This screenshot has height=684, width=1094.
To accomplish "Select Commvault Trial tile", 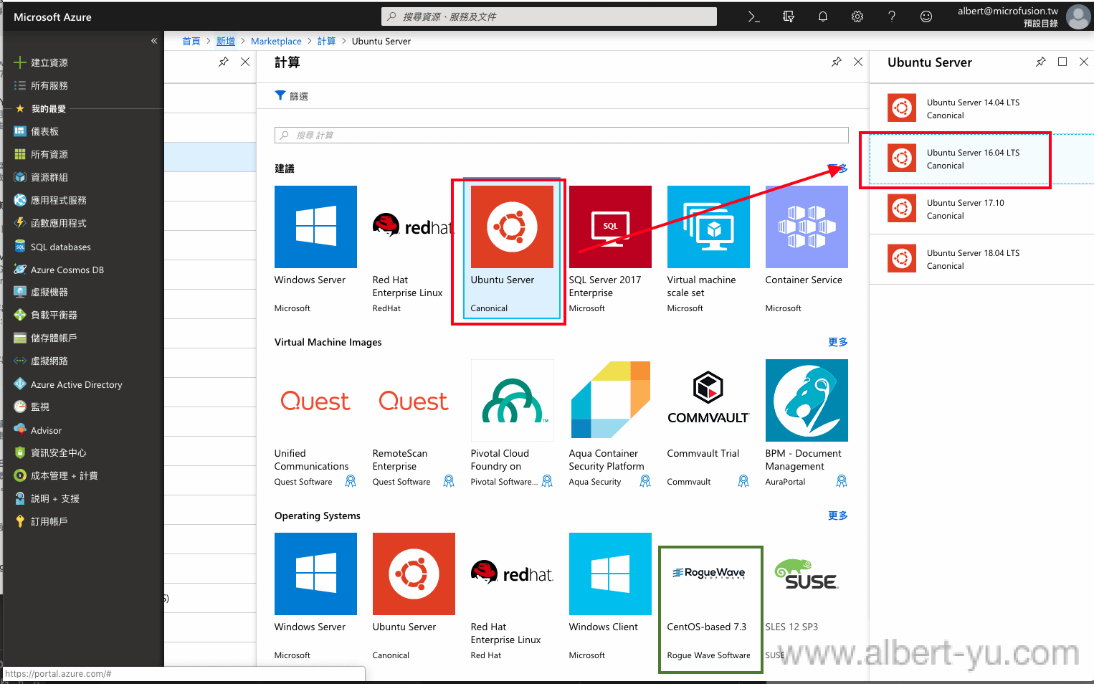I will pos(708,424).
